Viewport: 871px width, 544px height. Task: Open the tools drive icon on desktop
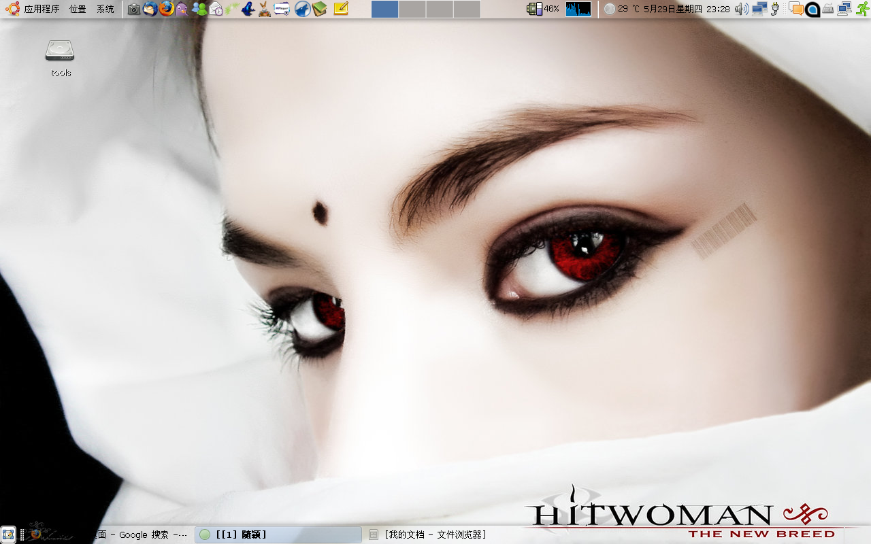(x=60, y=57)
